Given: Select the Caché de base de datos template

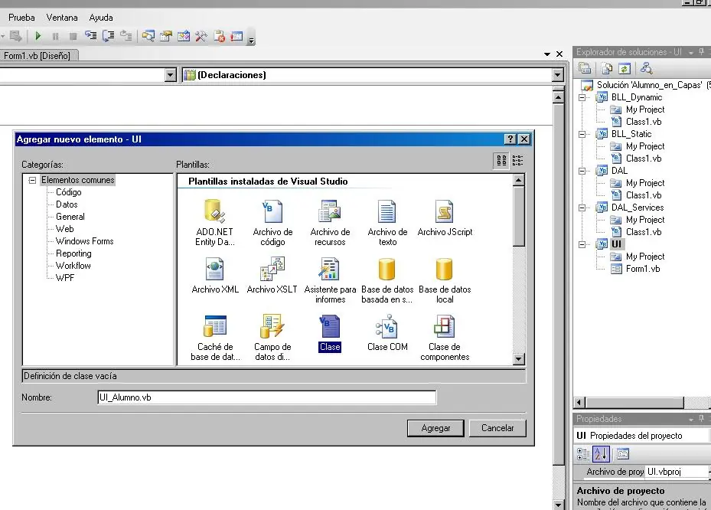Looking at the screenshot, I should coord(215,338).
